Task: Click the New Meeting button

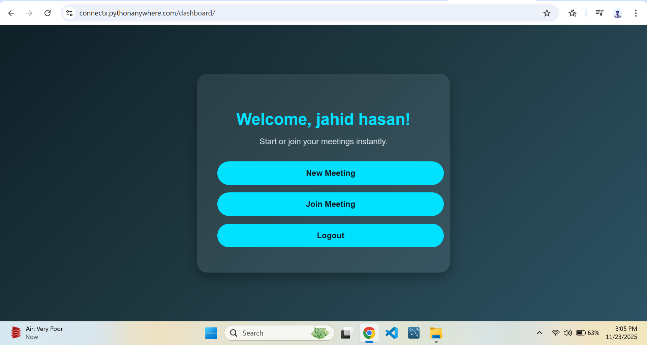Action: 330,173
